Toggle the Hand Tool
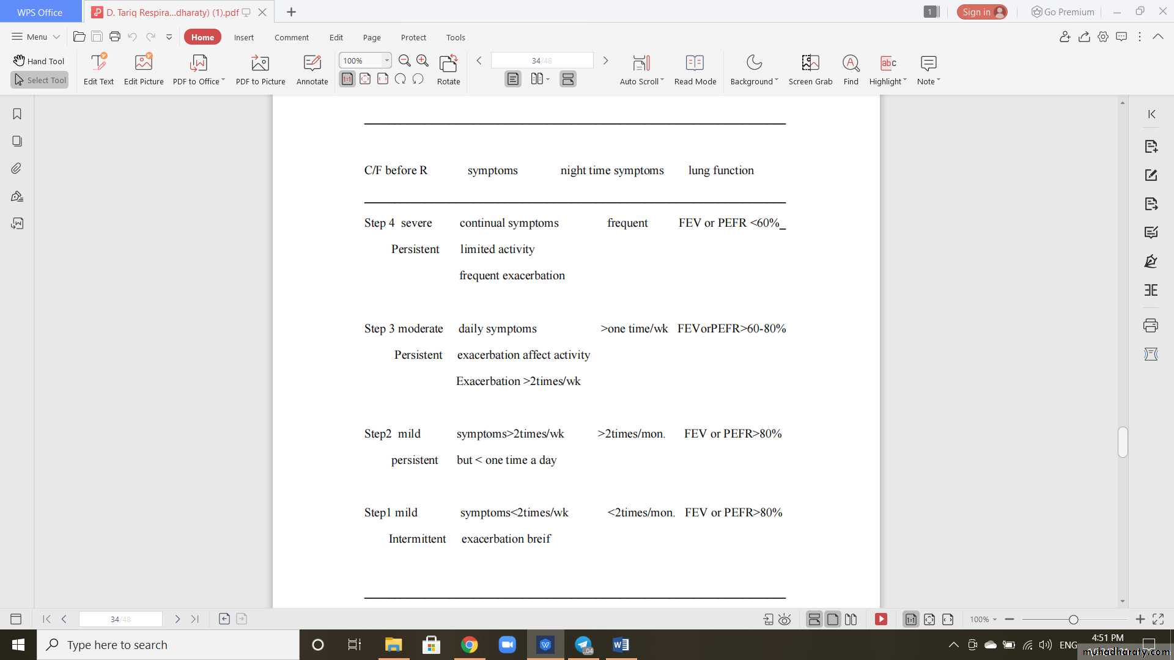Screen dimensions: 1174x660 (x=39, y=61)
